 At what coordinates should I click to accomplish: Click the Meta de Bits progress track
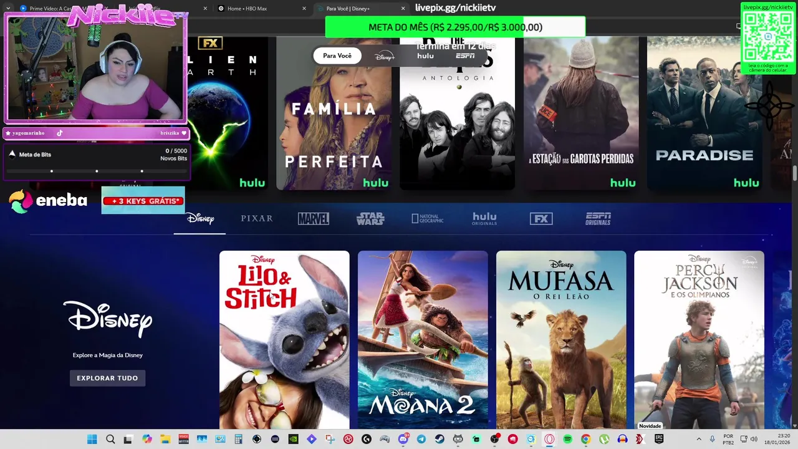pyautogui.click(x=97, y=171)
